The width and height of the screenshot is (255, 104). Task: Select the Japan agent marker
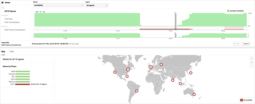190,73
